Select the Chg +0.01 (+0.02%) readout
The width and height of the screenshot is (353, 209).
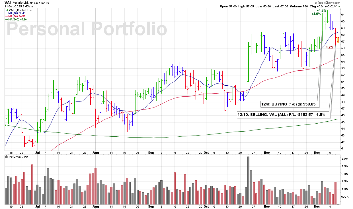click(x=324, y=6)
